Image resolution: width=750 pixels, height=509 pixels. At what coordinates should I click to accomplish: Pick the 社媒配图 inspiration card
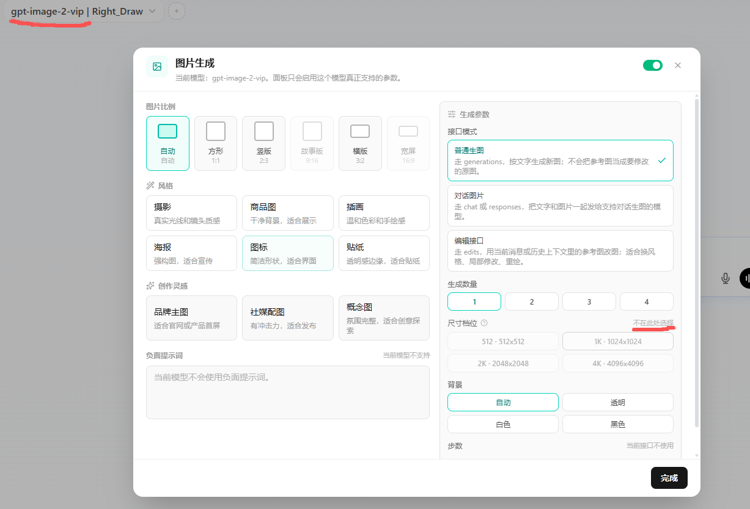tap(288, 318)
